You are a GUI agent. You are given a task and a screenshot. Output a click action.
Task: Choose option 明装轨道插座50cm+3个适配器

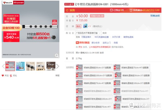tap(94, 68)
